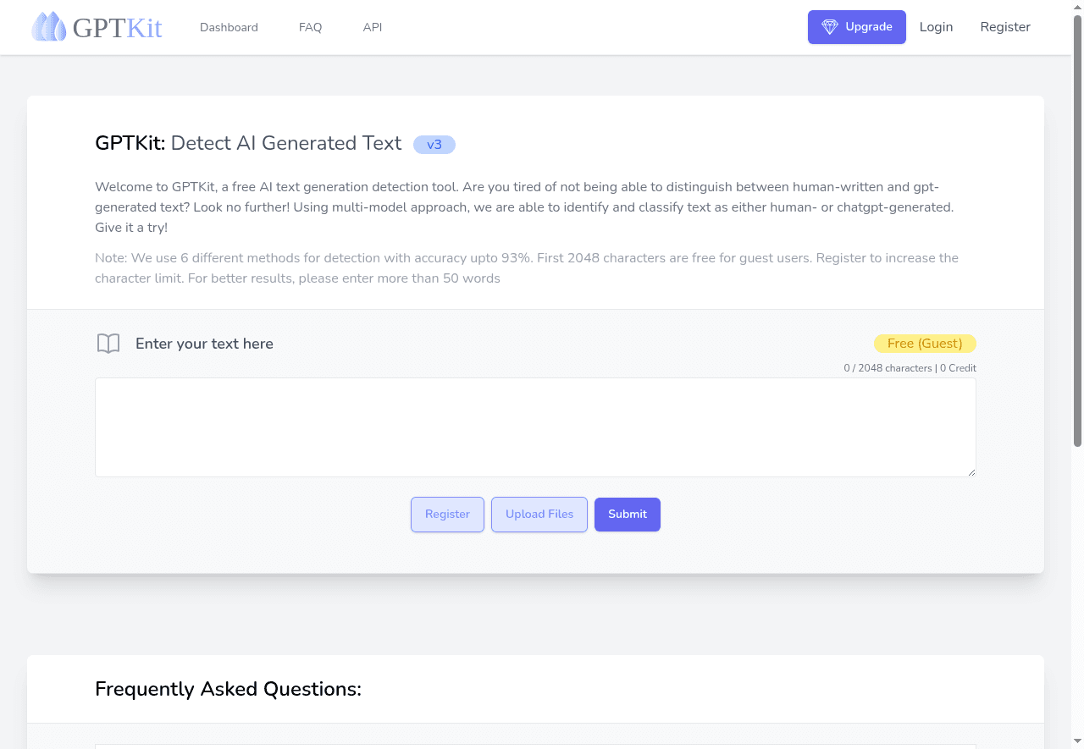The image size is (1084, 749).
Task: Click the GPTKit logo icon
Action: (x=49, y=26)
